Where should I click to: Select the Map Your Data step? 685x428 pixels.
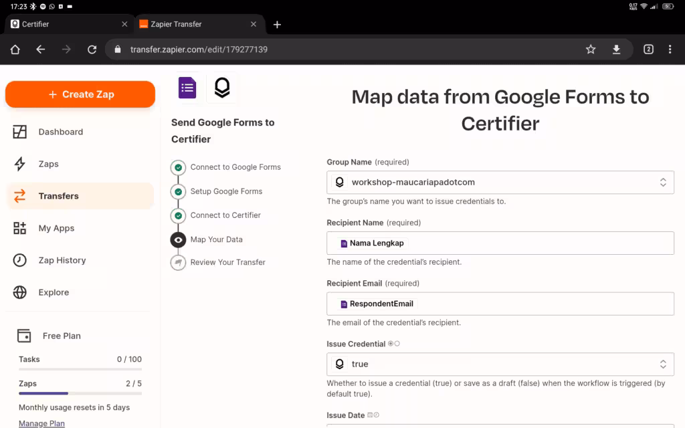[x=216, y=239]
